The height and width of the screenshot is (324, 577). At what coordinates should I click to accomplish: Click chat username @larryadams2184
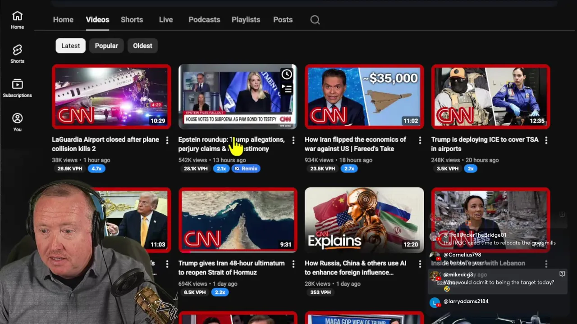pos(466,301)
